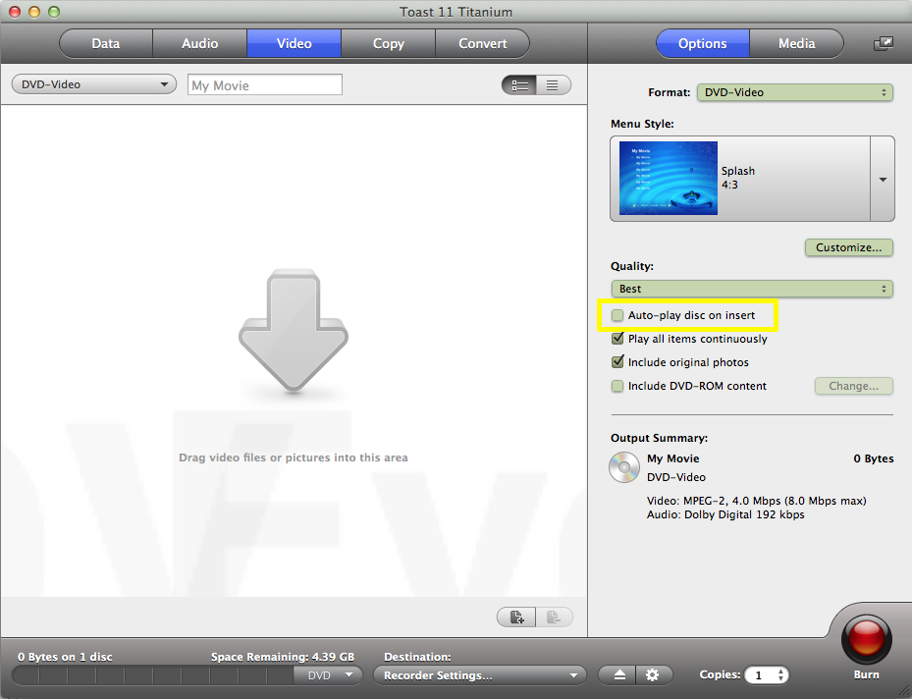912x699 pixels.
Task: Open the Copy tab
Action: [x=388, y=43]
